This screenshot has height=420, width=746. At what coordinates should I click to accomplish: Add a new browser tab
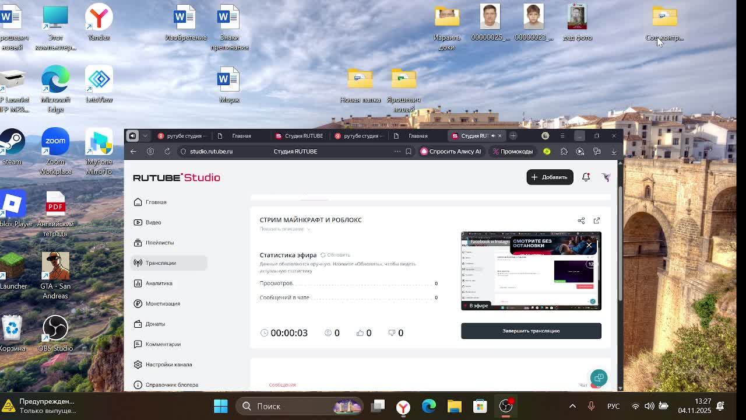coord(513,136)
